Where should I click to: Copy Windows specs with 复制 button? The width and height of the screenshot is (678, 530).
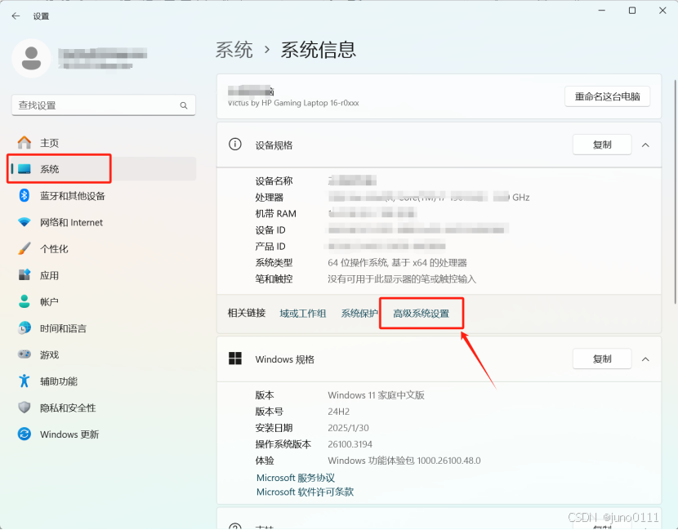click(x=602, y=359)
